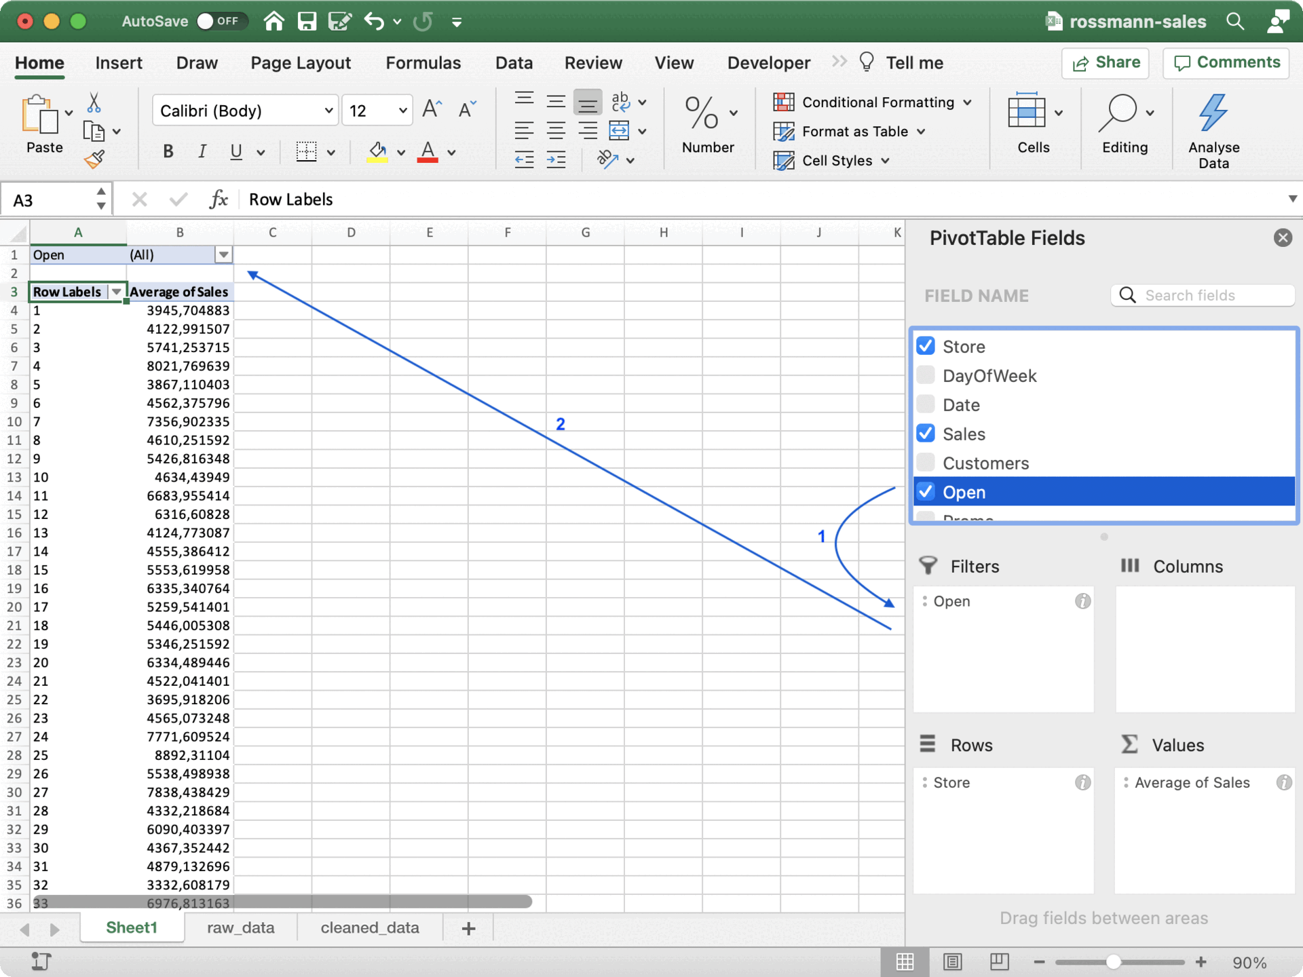Click the zoom slider handle

pyautogui.click(x=1113, y=962)
